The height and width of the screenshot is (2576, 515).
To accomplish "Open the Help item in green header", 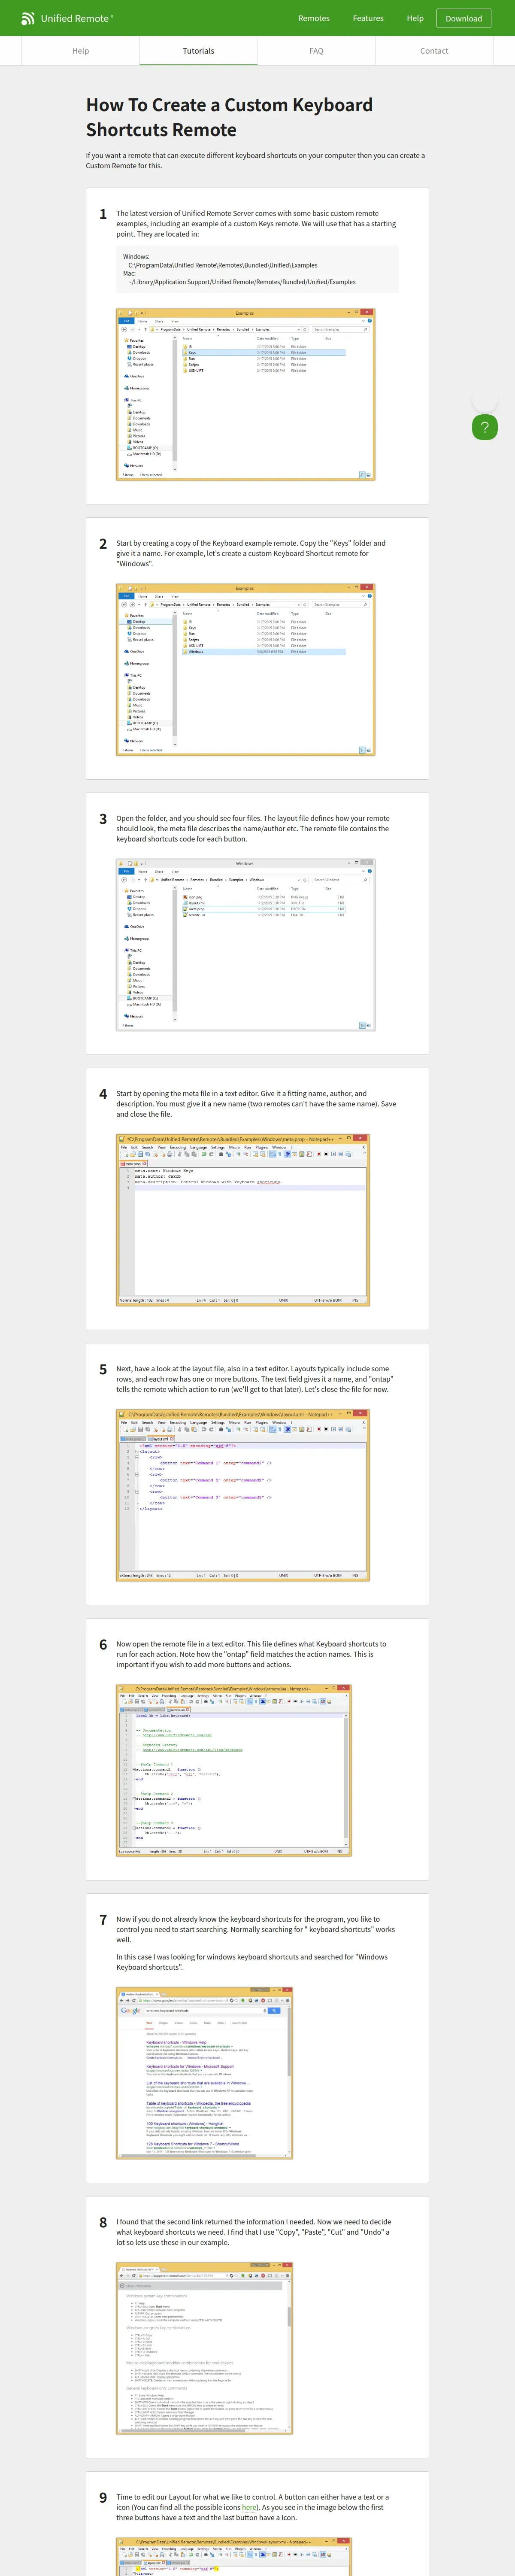I will (415, 18).
